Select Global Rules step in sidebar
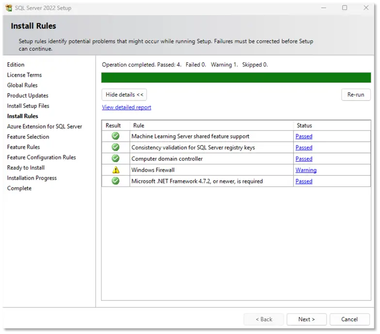380x334 pixels. tap(22, 85)
